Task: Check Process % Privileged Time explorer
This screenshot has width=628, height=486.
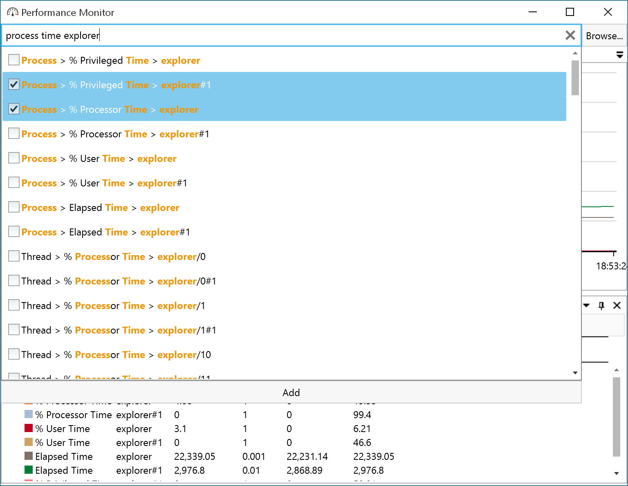Action: [14, 60]
